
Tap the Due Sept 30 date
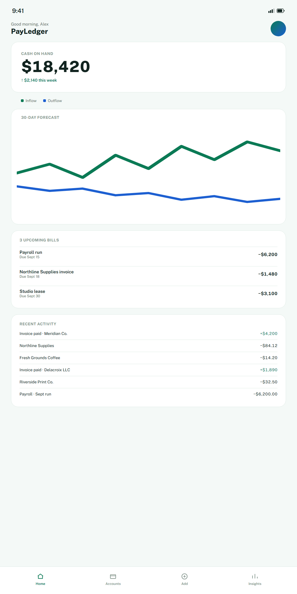(30, 296)
